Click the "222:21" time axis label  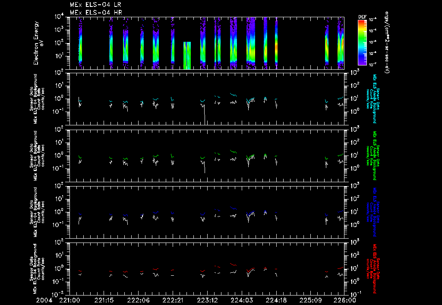(x=173, y=301)
